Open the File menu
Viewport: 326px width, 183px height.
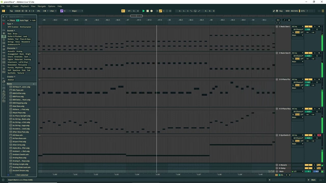pos(3,6)
